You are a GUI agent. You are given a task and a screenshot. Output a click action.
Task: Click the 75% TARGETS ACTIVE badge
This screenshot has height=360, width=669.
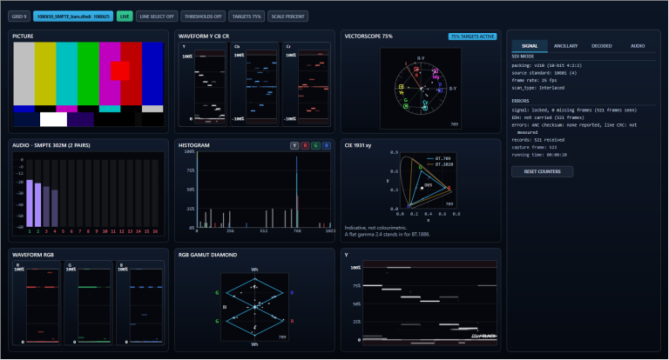(x=472, y=37)
